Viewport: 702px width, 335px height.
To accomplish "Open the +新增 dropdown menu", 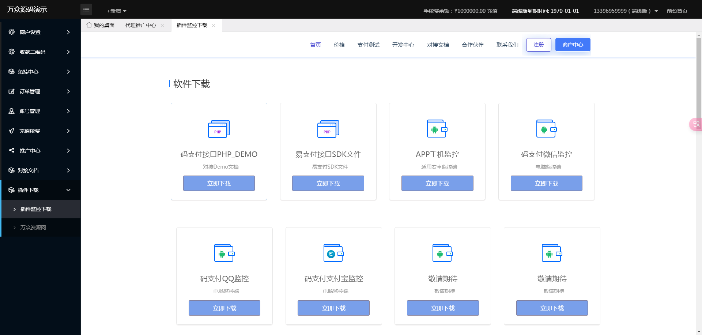I will (116, 11).
